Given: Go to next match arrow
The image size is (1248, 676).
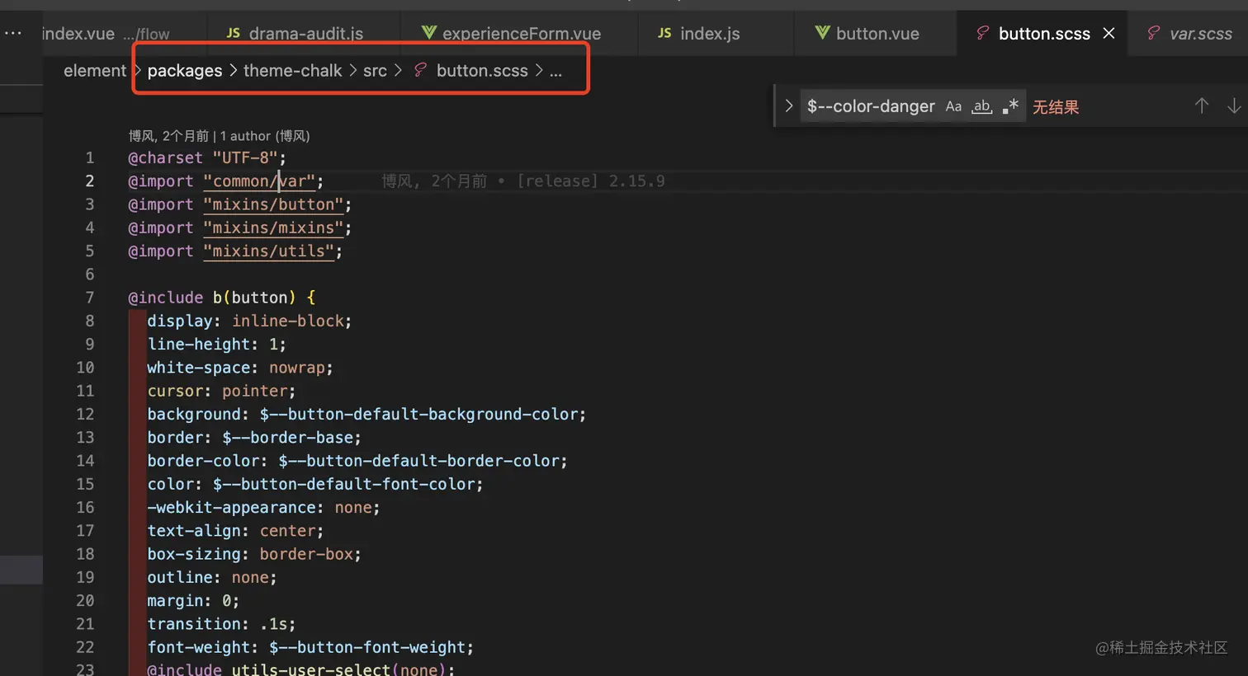Looking at the screenshot, I should 1234,106.
